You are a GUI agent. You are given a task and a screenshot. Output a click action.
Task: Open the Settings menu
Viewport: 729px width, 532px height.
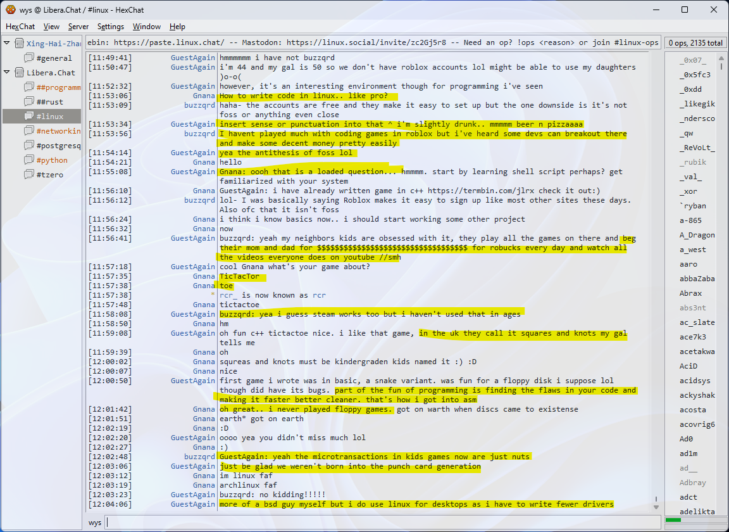pos(111,27)
